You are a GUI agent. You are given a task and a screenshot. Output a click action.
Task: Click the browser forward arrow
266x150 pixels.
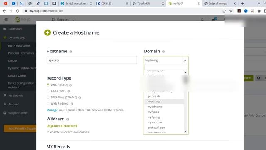pos(11,11)
